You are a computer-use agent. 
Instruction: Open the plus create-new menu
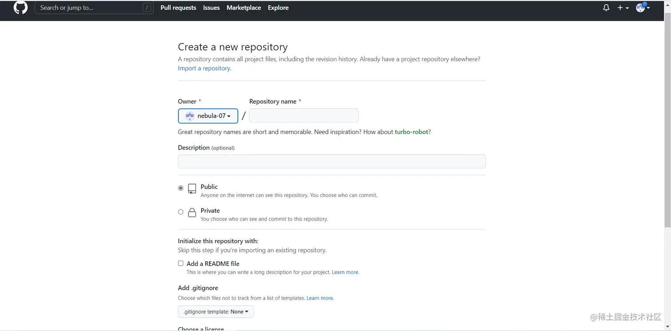623,8
